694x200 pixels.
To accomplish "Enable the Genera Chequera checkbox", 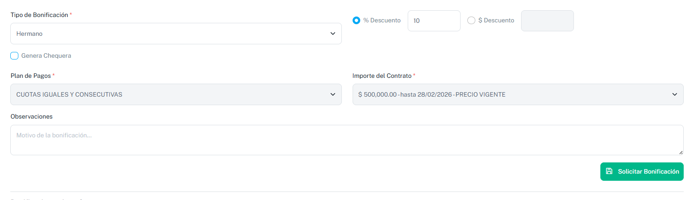I will (x=14, y=56).
